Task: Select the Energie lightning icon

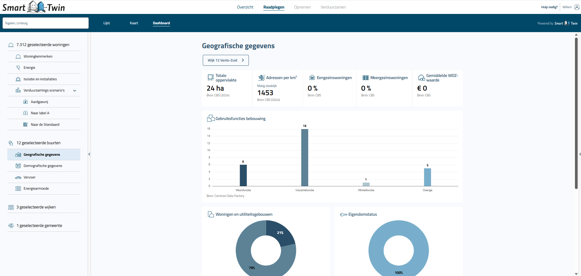Action: [18, 68]
